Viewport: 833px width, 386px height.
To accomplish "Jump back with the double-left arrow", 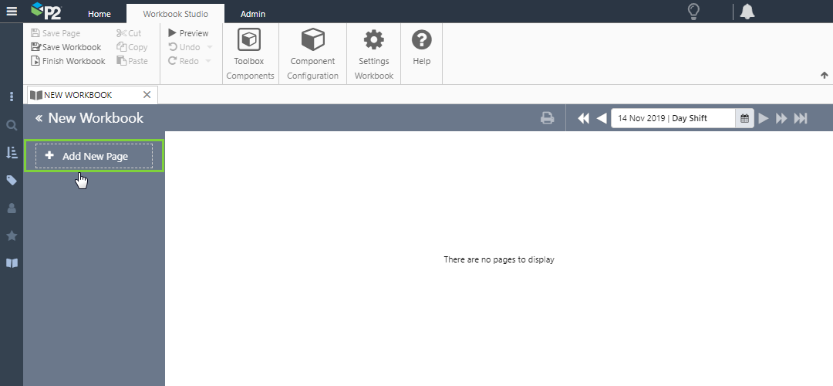I will pyautogui.click(x=584, y=118).
